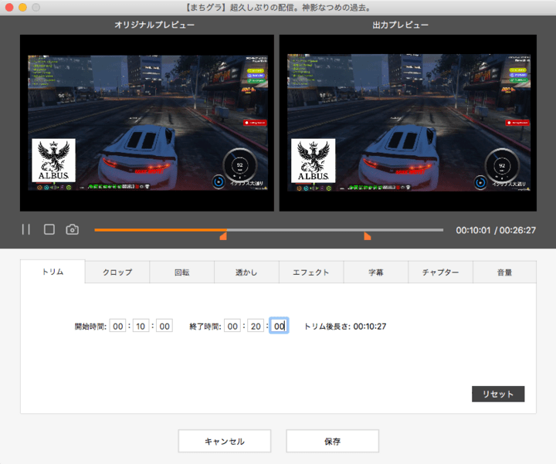Screen dimensions: 556x464
Task: Open the 字幕 tab
Action: [x=376, y=273]
